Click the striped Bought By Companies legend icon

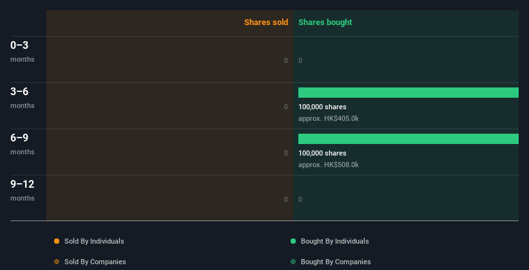[293, 262]
